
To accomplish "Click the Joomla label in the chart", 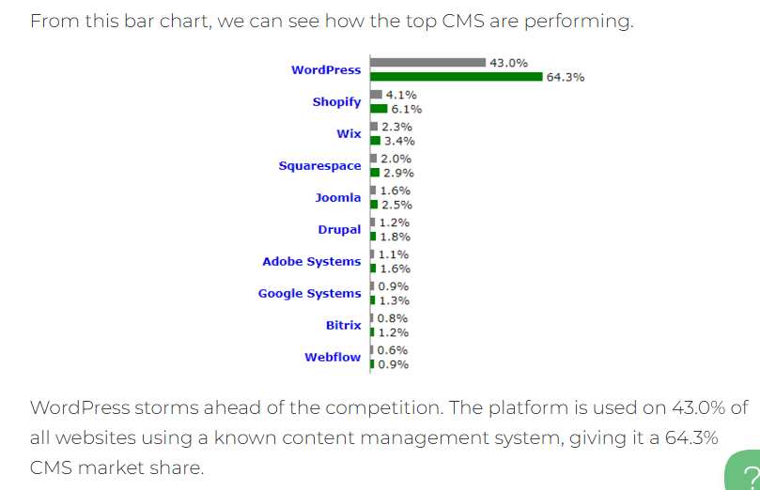I will pyautogui.click(x=337, y=198).
